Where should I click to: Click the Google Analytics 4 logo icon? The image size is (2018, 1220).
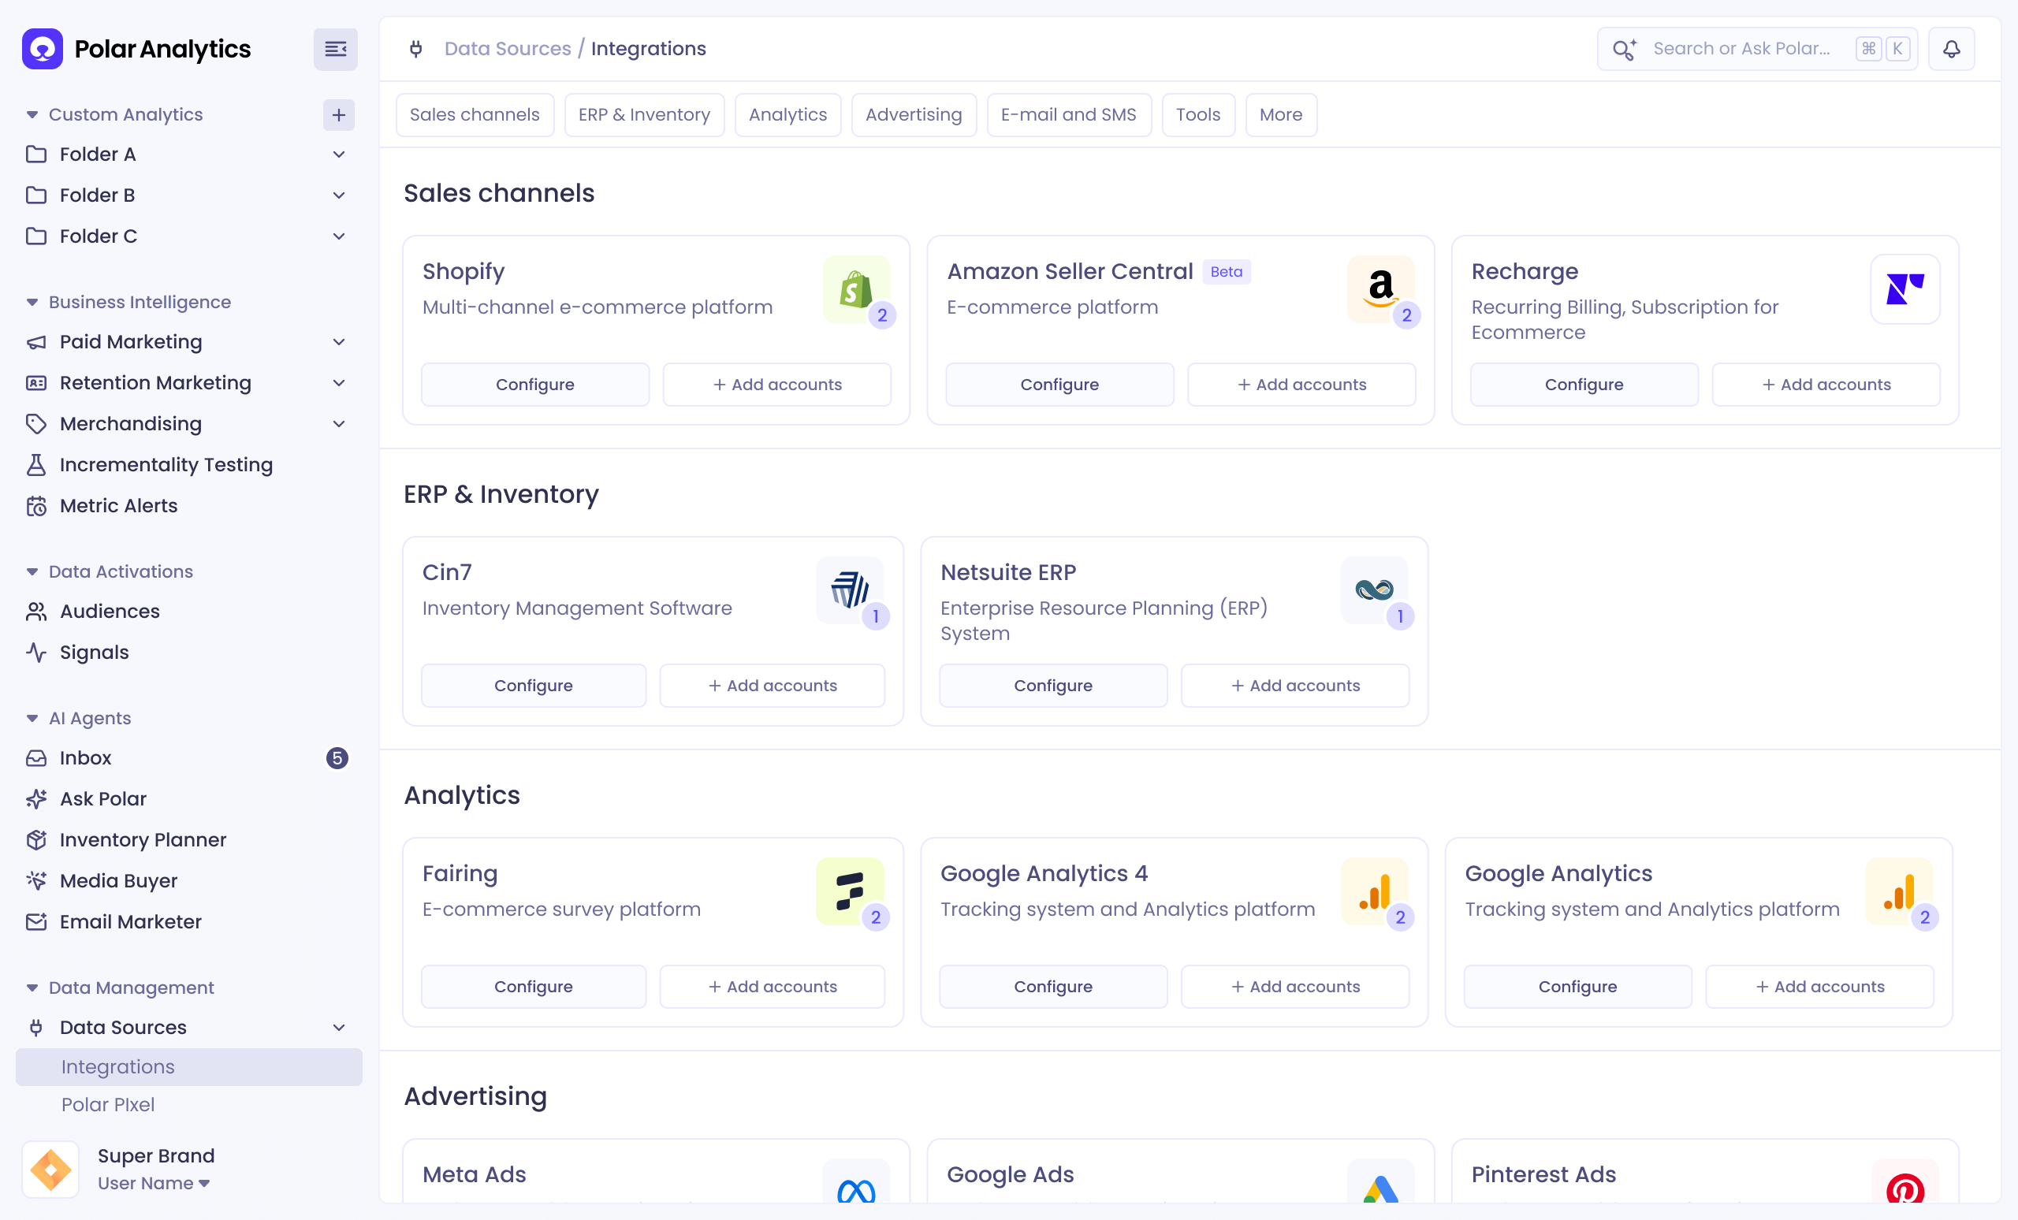coord(1374,891)
